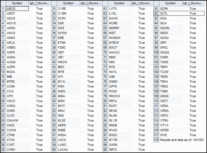This screenshot has width=207, height=153.
Task: Select the NUVL symbol cell
Action: tap(119, 72)
